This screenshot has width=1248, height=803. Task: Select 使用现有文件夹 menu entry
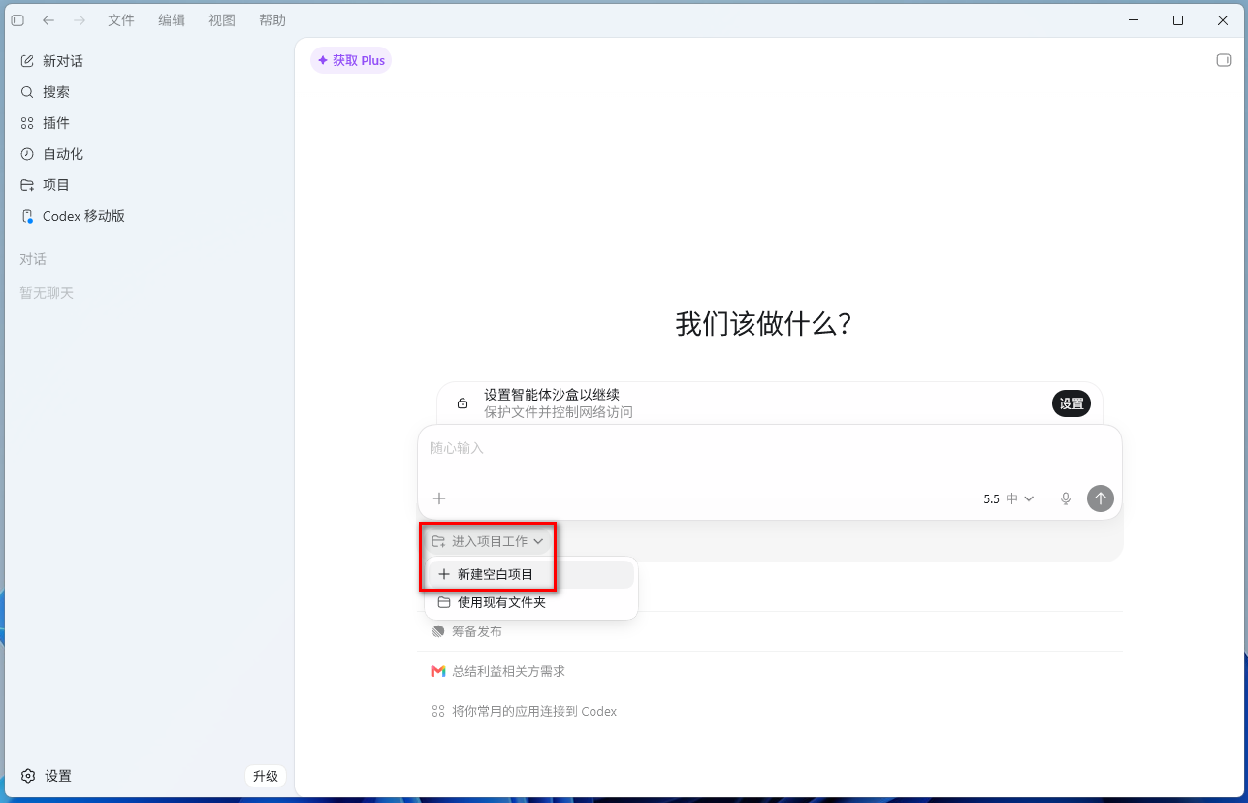[x=531, y=602]
